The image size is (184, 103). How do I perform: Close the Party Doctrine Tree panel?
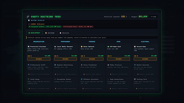click(153, 17)
